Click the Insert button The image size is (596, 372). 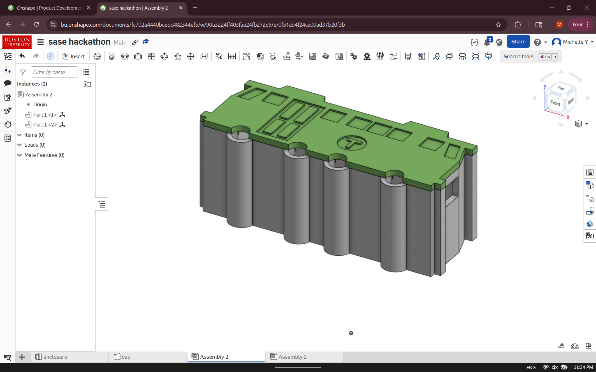(74, 56)
